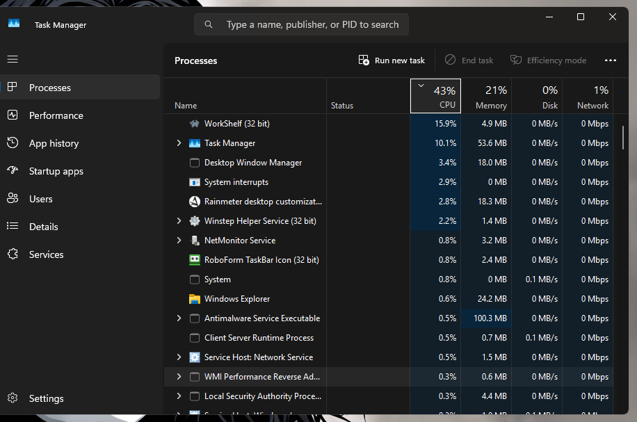Open the Startup apps page
The width and height of the screenshot is (637, 422).
tap(56, 171)
